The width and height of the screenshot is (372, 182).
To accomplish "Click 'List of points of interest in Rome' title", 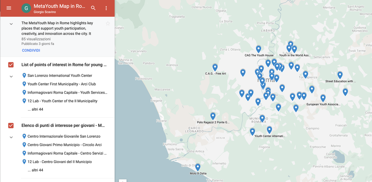I will point(64,65).
